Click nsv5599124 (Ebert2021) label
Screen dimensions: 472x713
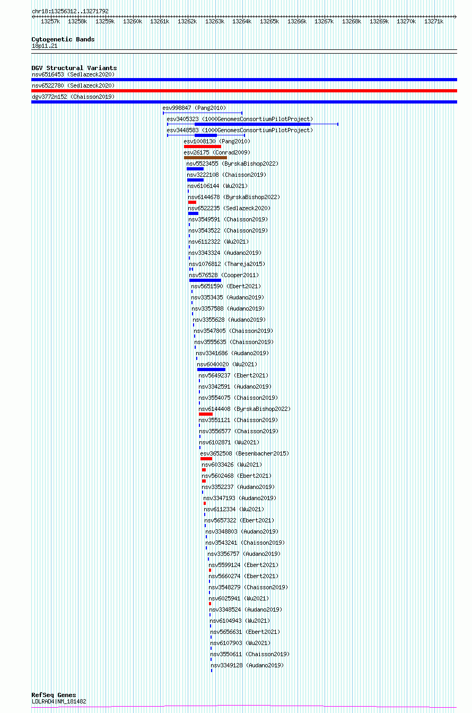243,565
